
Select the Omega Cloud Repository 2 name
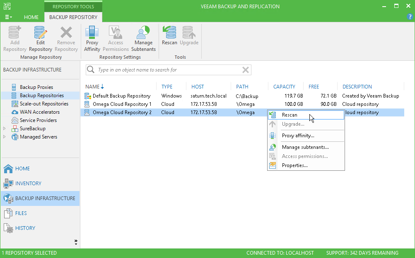(x=122, y=112)
